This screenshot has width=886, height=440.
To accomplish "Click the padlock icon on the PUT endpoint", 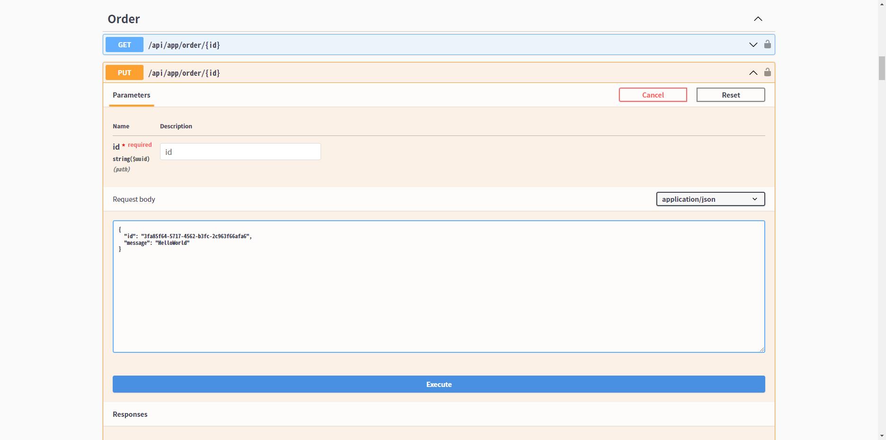I will (x=768, y=72).
